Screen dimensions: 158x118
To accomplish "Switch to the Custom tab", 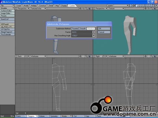I will click(72, 5).
